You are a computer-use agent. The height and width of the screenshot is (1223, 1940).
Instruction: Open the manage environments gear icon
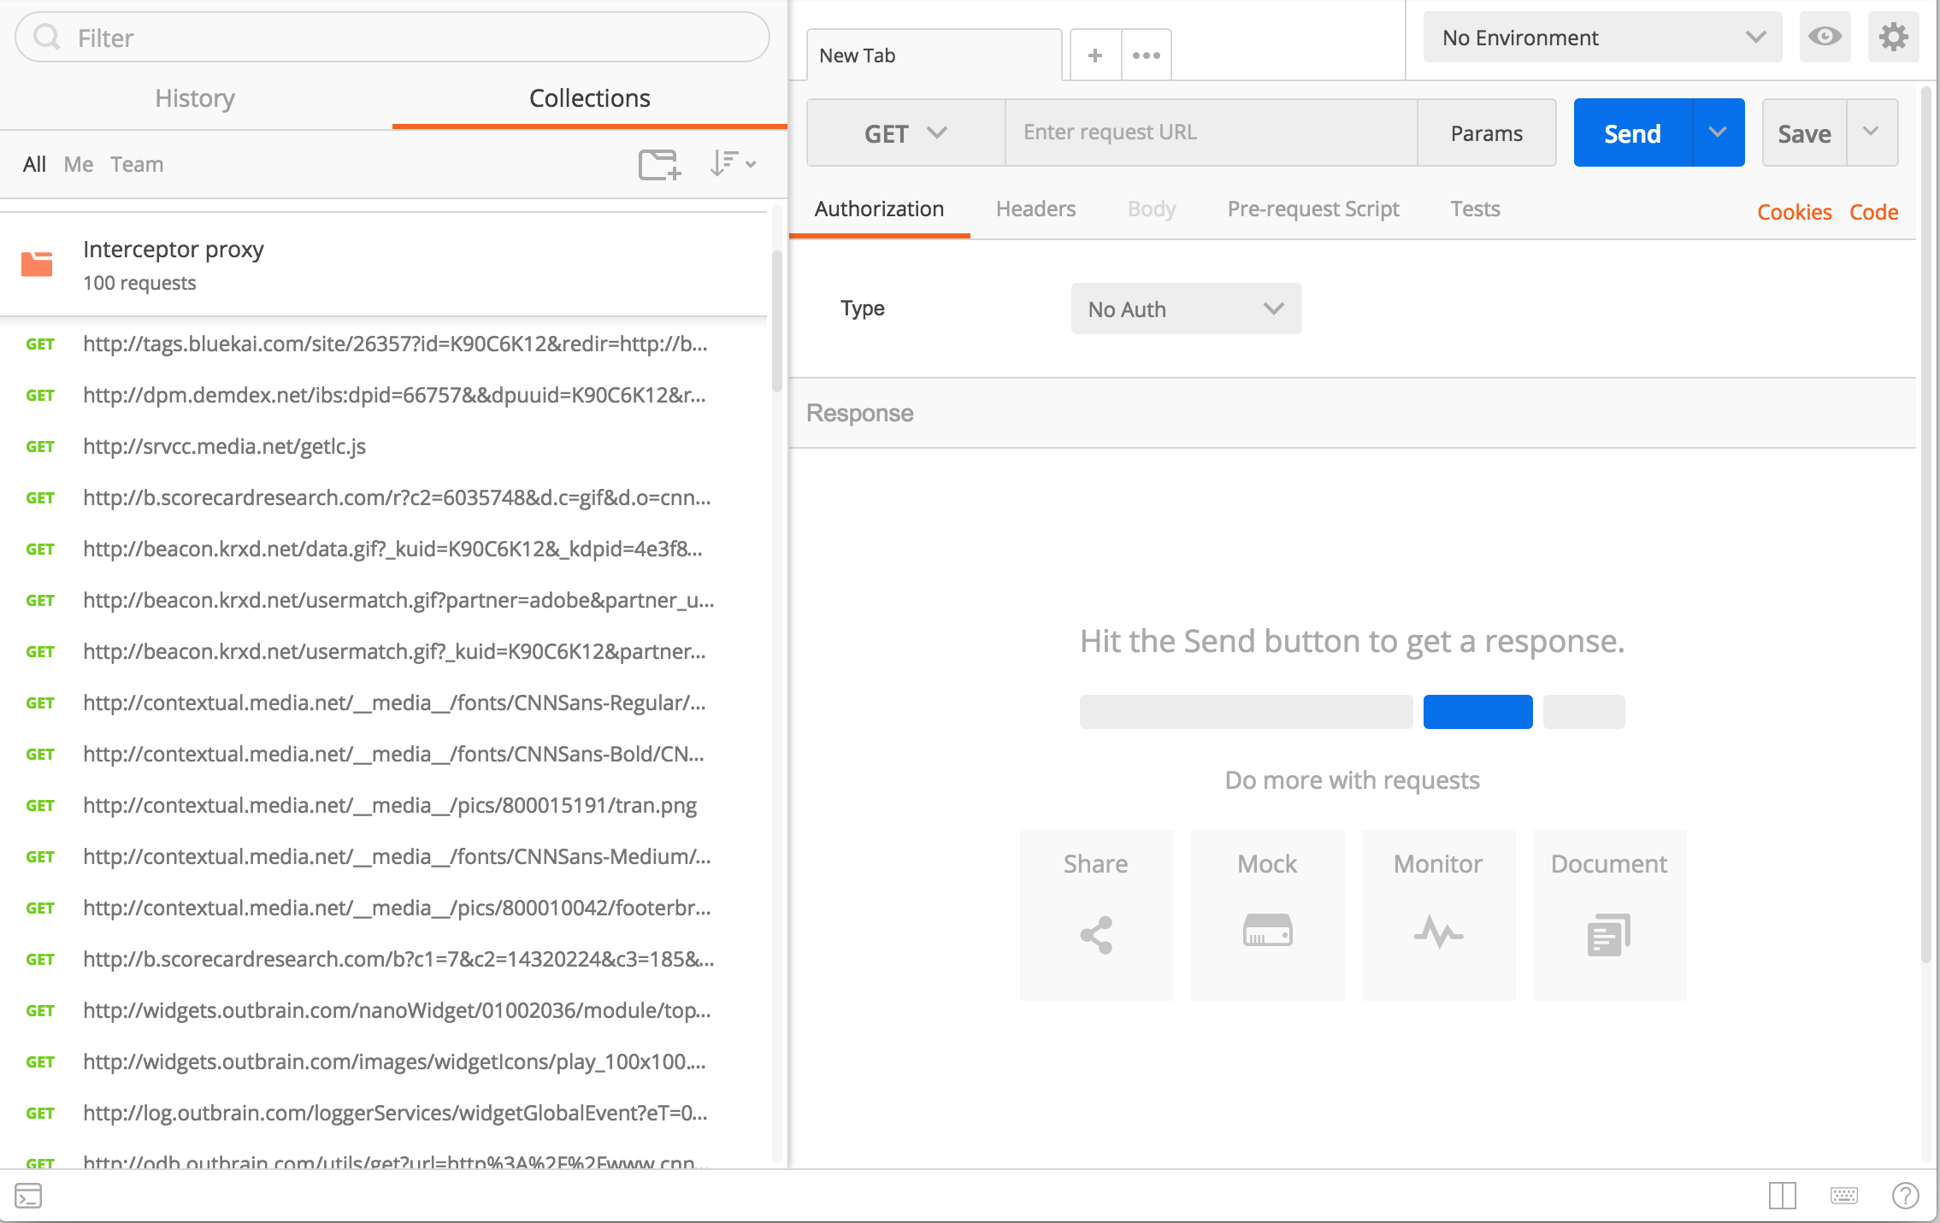tap(1893, 37)
